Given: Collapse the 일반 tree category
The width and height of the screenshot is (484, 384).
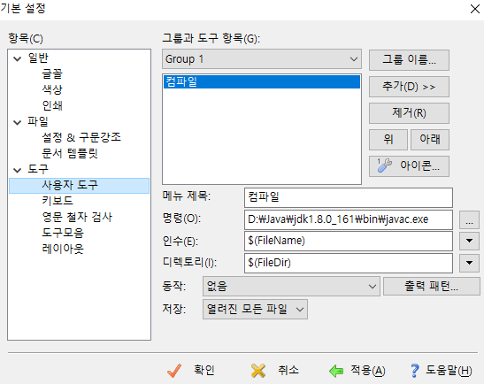Looking at the screenshot, I should 18,58.
